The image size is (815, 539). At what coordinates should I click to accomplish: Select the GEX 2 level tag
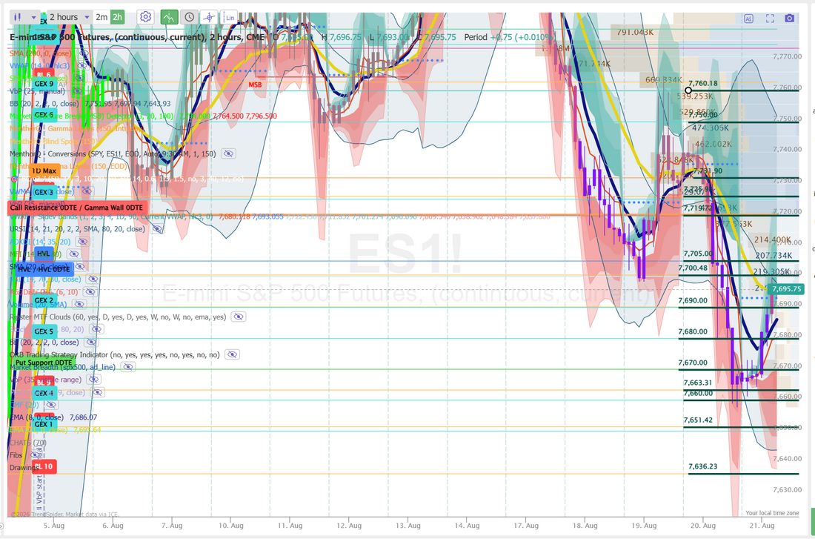coord(44,300)
